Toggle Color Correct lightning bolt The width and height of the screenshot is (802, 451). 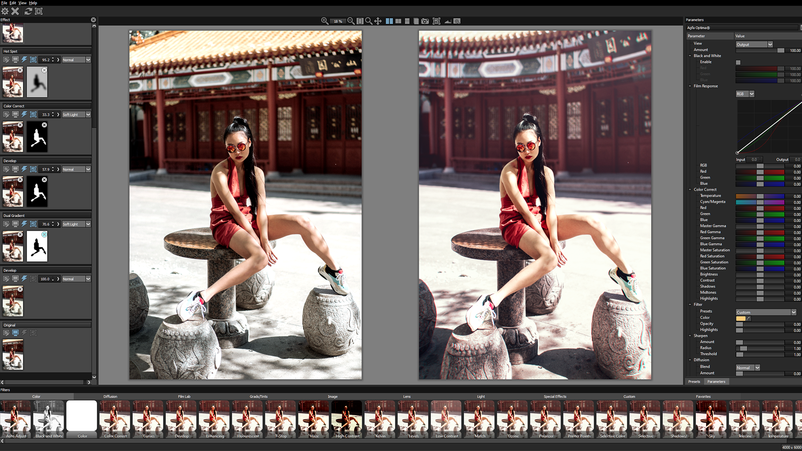click(24, 114)
